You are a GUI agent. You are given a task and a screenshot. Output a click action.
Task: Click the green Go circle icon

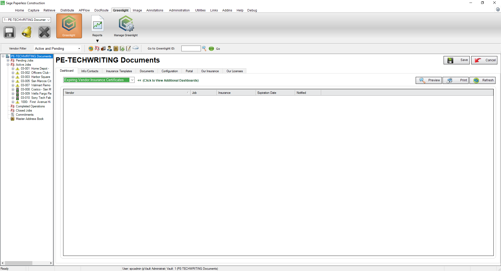coord(211,48)
